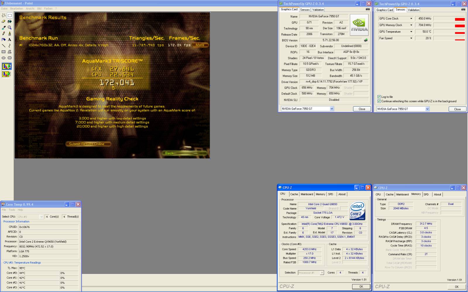Open the Select CPU dropdown in Core Temp
Viewport: 468px width, 292px height.
pos(41,217)
